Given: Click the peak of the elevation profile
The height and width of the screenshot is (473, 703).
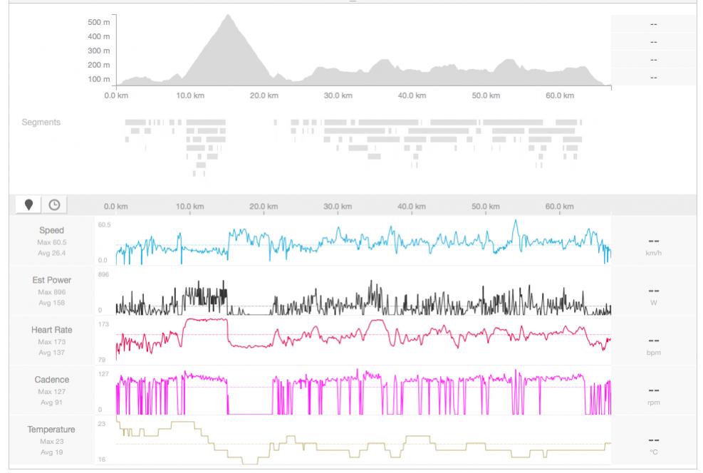Looking at the screenshot, I should pos(227,17).
